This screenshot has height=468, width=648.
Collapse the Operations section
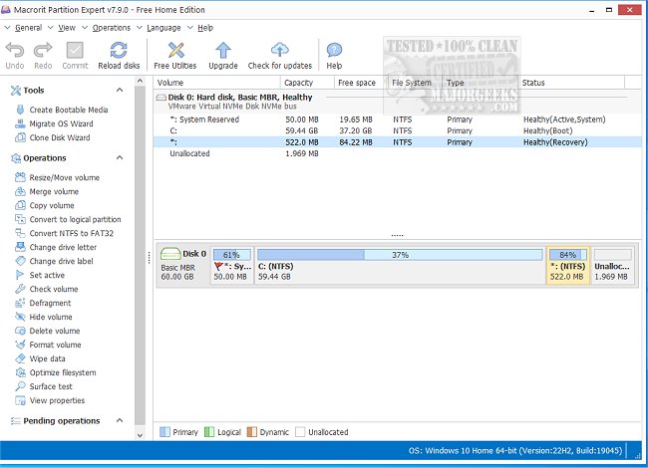[x=120, y=157]
